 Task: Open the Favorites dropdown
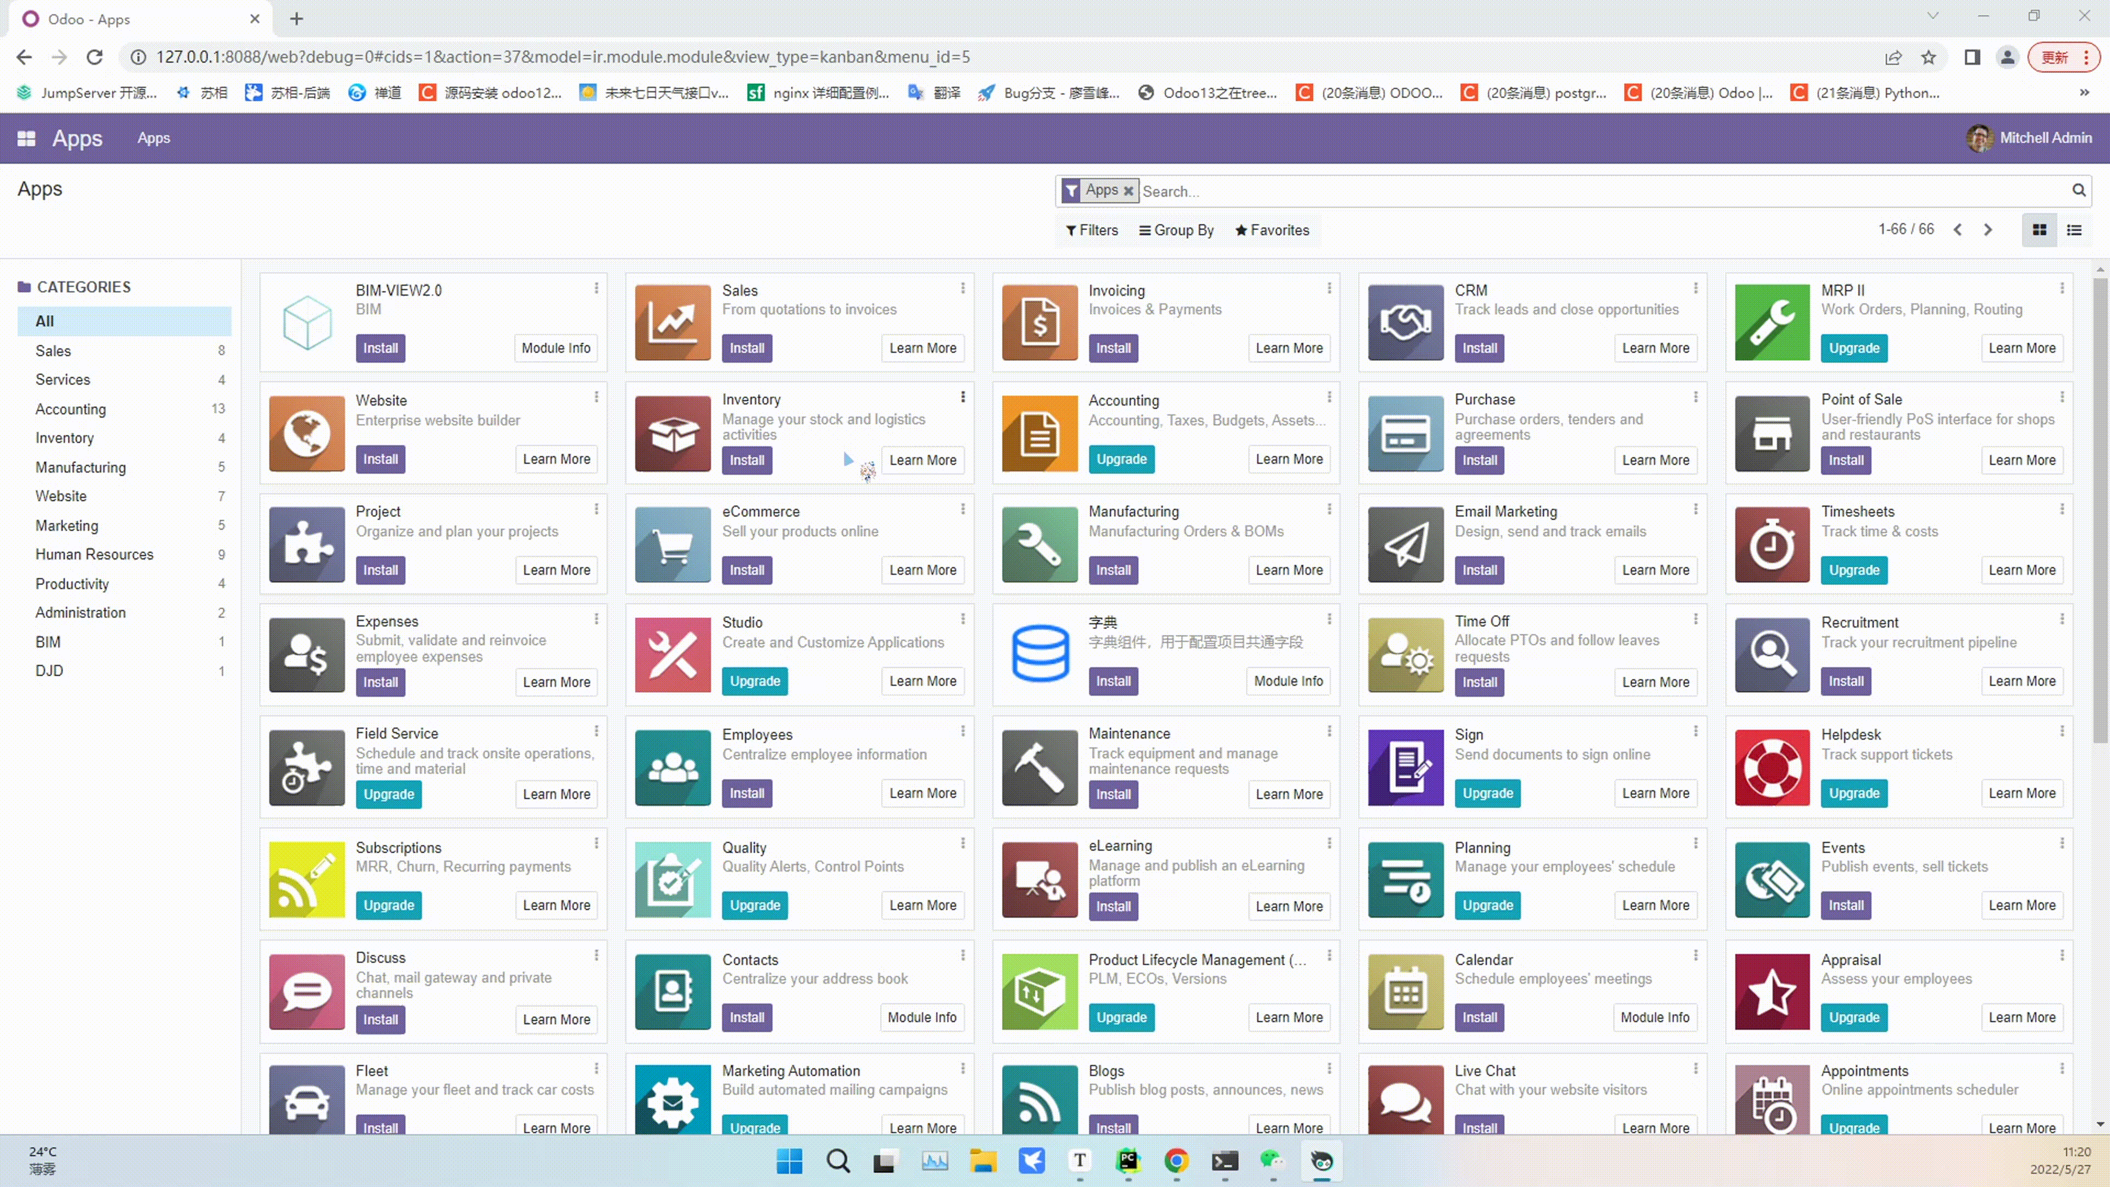click(x=1272, y=230)
